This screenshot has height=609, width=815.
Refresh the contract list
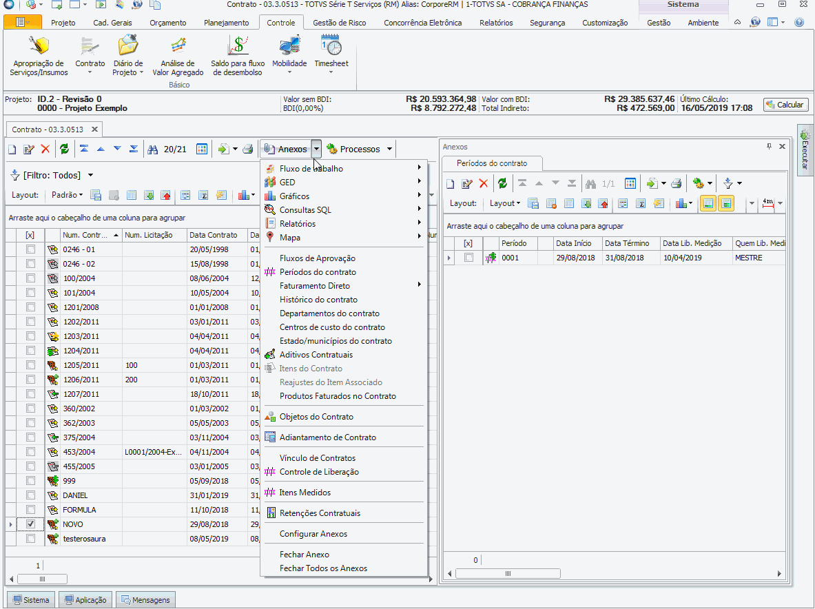(65, 149)
